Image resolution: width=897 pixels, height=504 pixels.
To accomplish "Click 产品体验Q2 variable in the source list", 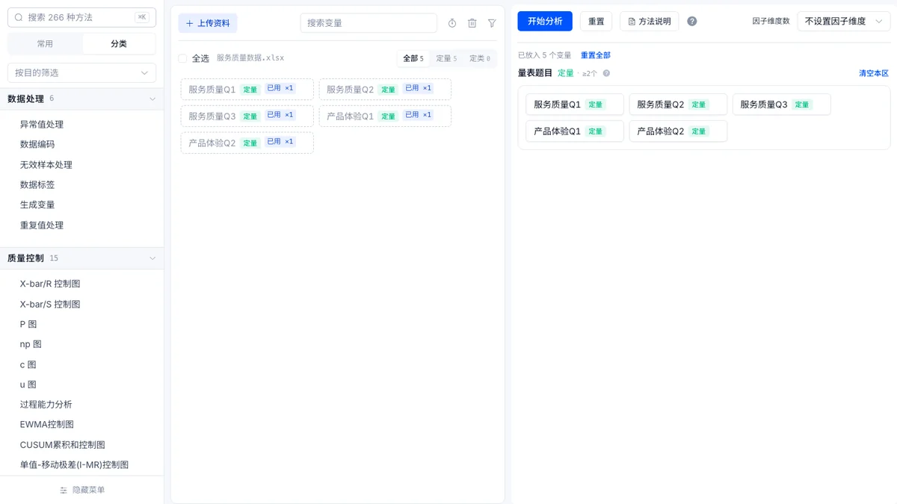I will pos(247,143).
